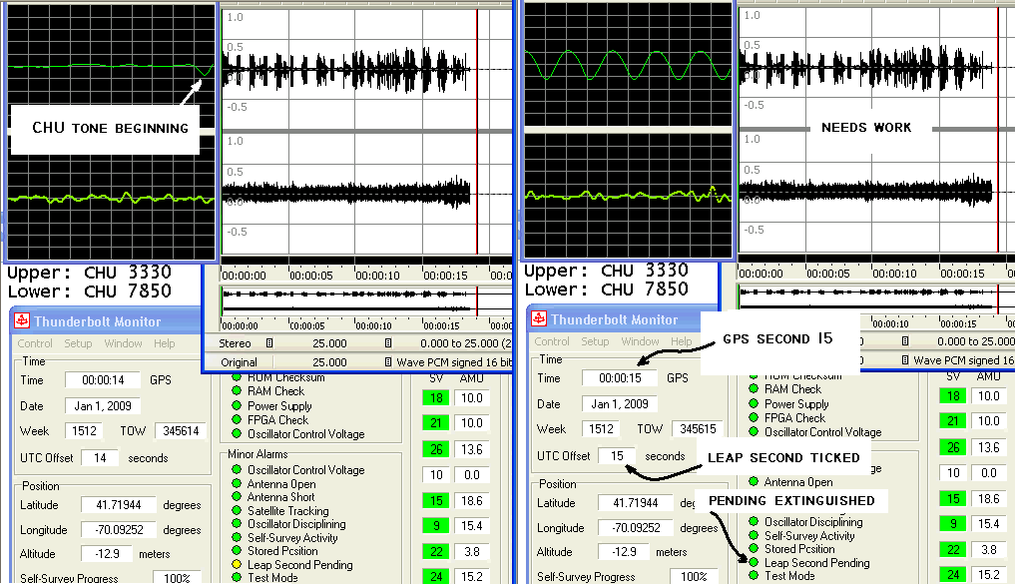The height and width of the screenshot is (586, 1015).
Task: Click Week field 1512 in 00:00:14 window
Action: (84, 430)
